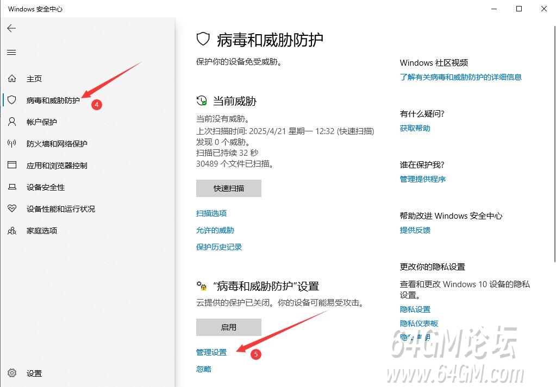556x387 pixels.
Task: Start a 快速扫描
Action: pyautogui.click(x=229, y=188)
